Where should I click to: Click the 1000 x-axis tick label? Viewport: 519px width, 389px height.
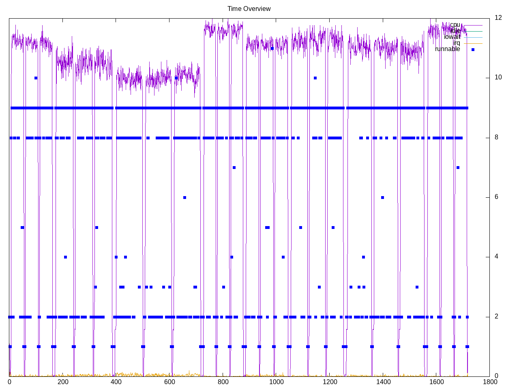(x=276, y=382)
